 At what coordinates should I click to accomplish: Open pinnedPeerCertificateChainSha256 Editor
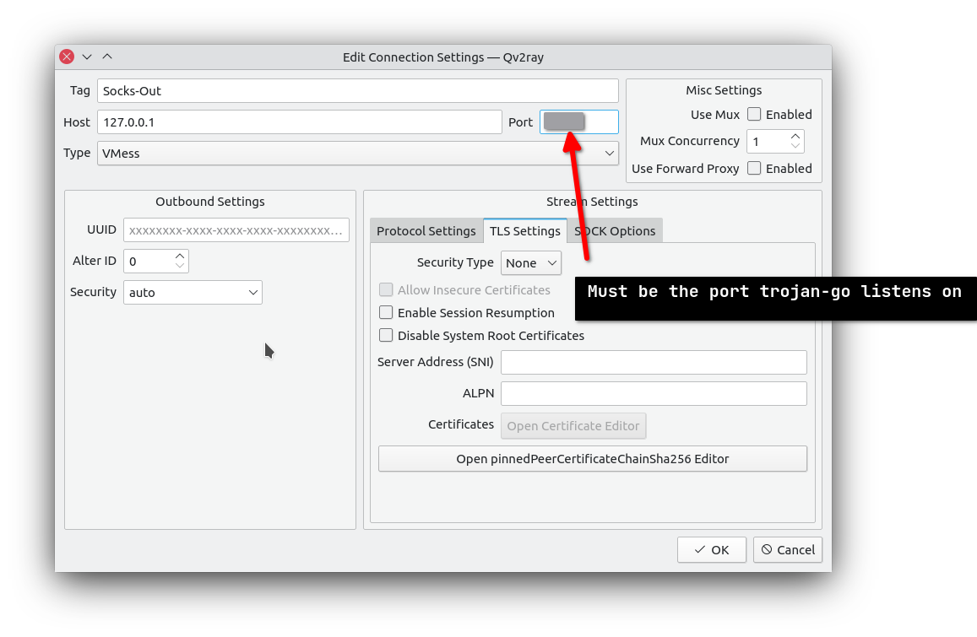(592, 458)
